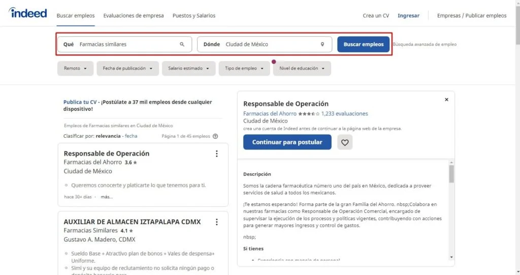
Task: Open options menu for Responsable de Operación card
Action: (x=216, y=154)
